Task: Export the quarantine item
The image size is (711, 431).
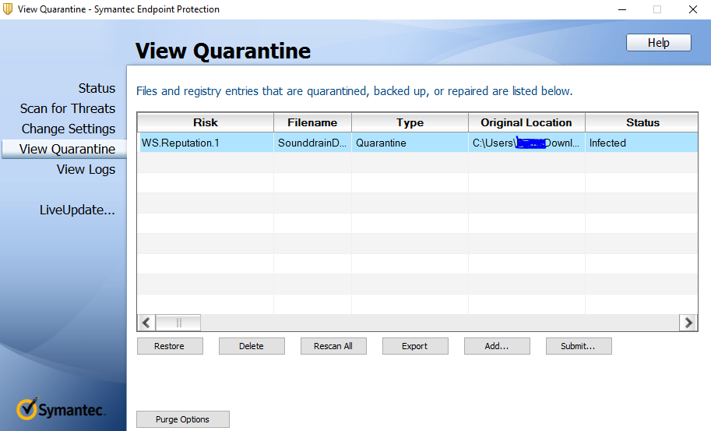Action: pyautogui.click(x=415, y=346)
